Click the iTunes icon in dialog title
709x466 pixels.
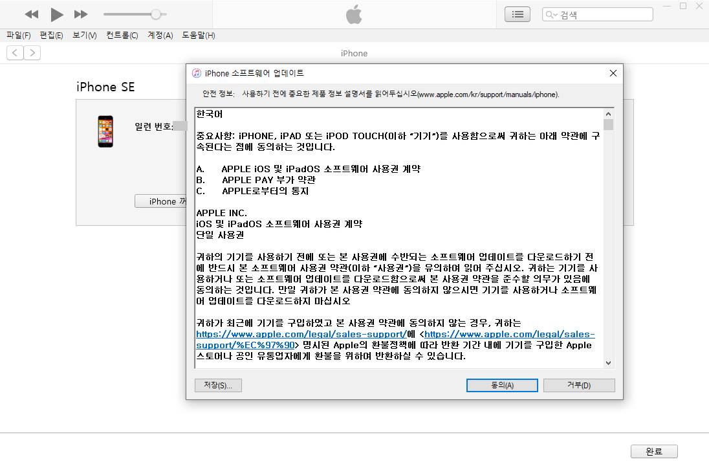(196, 73)
